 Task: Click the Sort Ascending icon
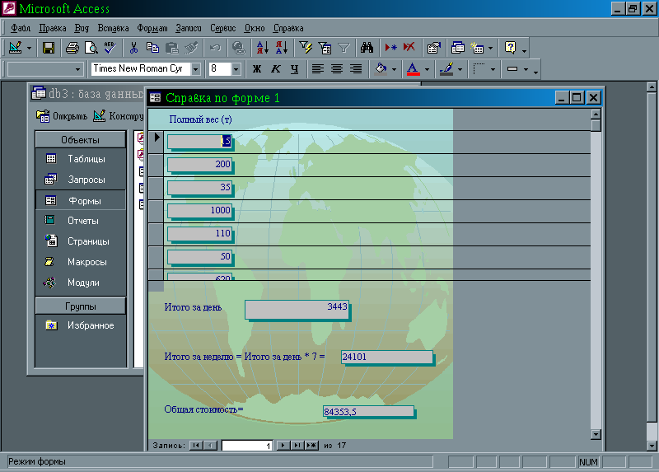click(262, 48)
